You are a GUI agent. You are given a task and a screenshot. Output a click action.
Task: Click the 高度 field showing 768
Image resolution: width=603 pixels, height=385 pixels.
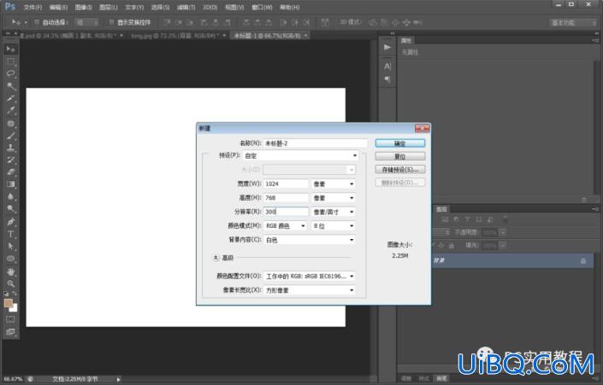(x=286, y=198)
